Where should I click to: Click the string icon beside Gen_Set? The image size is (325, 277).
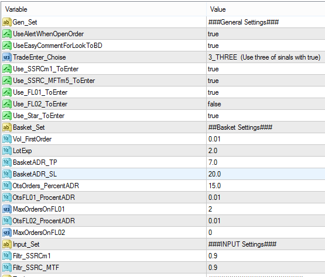click(x=6, y=22)
